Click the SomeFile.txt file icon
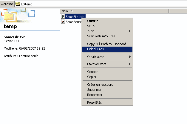This screenshot has width=187, height=124. point(63,16)
